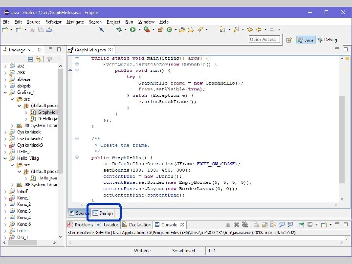Click Remove All Terminated Launches icon
Screen dimensions: 352x264
pyautogui.click(x=245, y=224)
